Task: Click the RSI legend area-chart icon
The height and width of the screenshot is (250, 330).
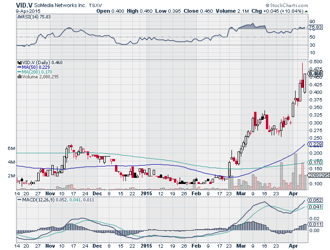Action: 19,17
